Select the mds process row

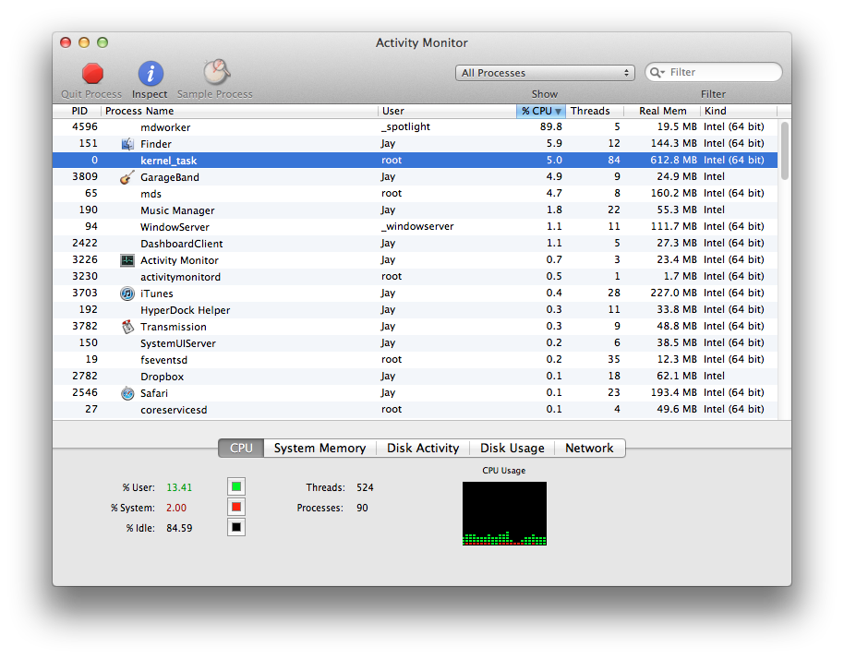pos(415,194)
